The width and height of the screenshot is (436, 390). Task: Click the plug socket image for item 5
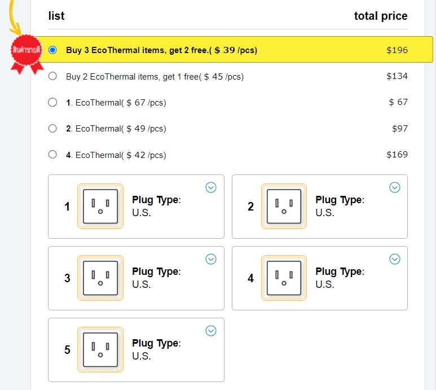pos(100,350)
